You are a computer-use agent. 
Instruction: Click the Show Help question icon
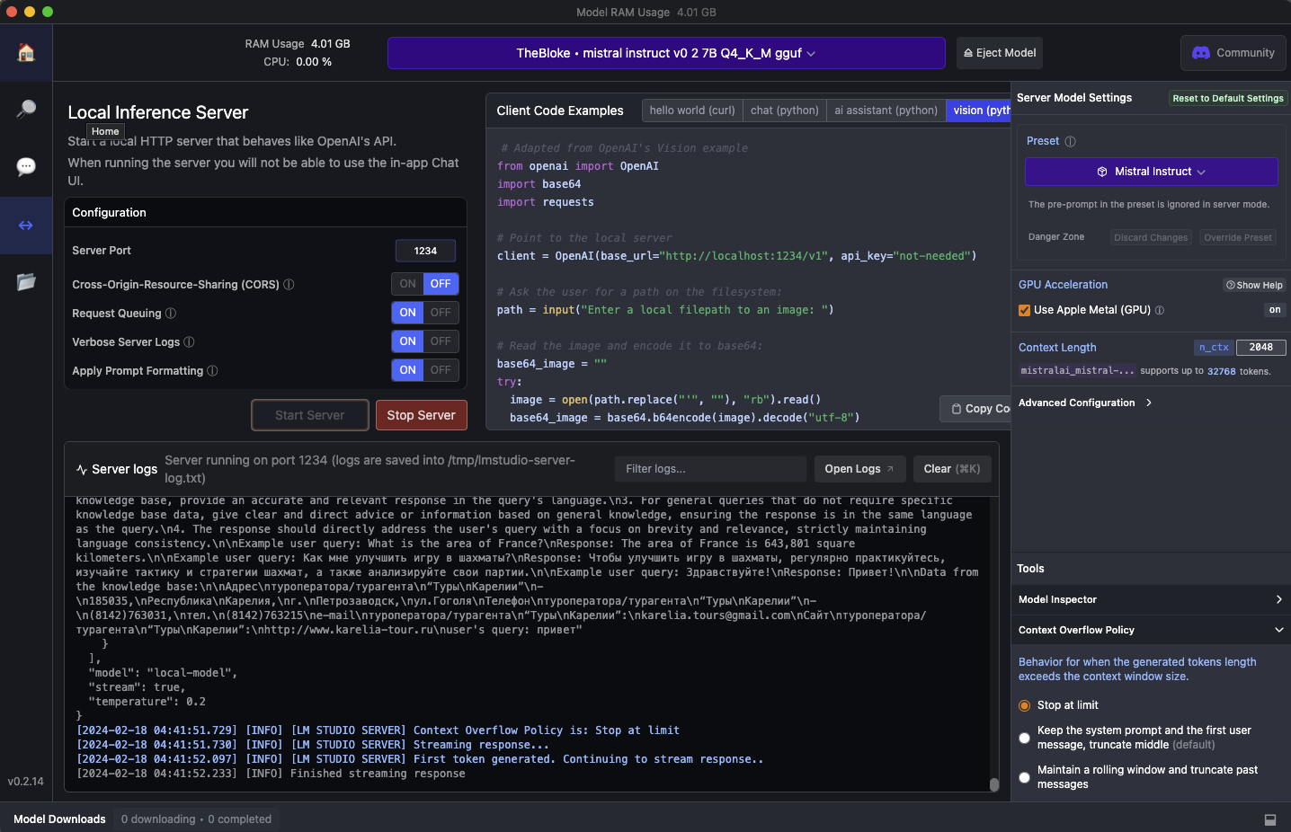(1230, 285)
